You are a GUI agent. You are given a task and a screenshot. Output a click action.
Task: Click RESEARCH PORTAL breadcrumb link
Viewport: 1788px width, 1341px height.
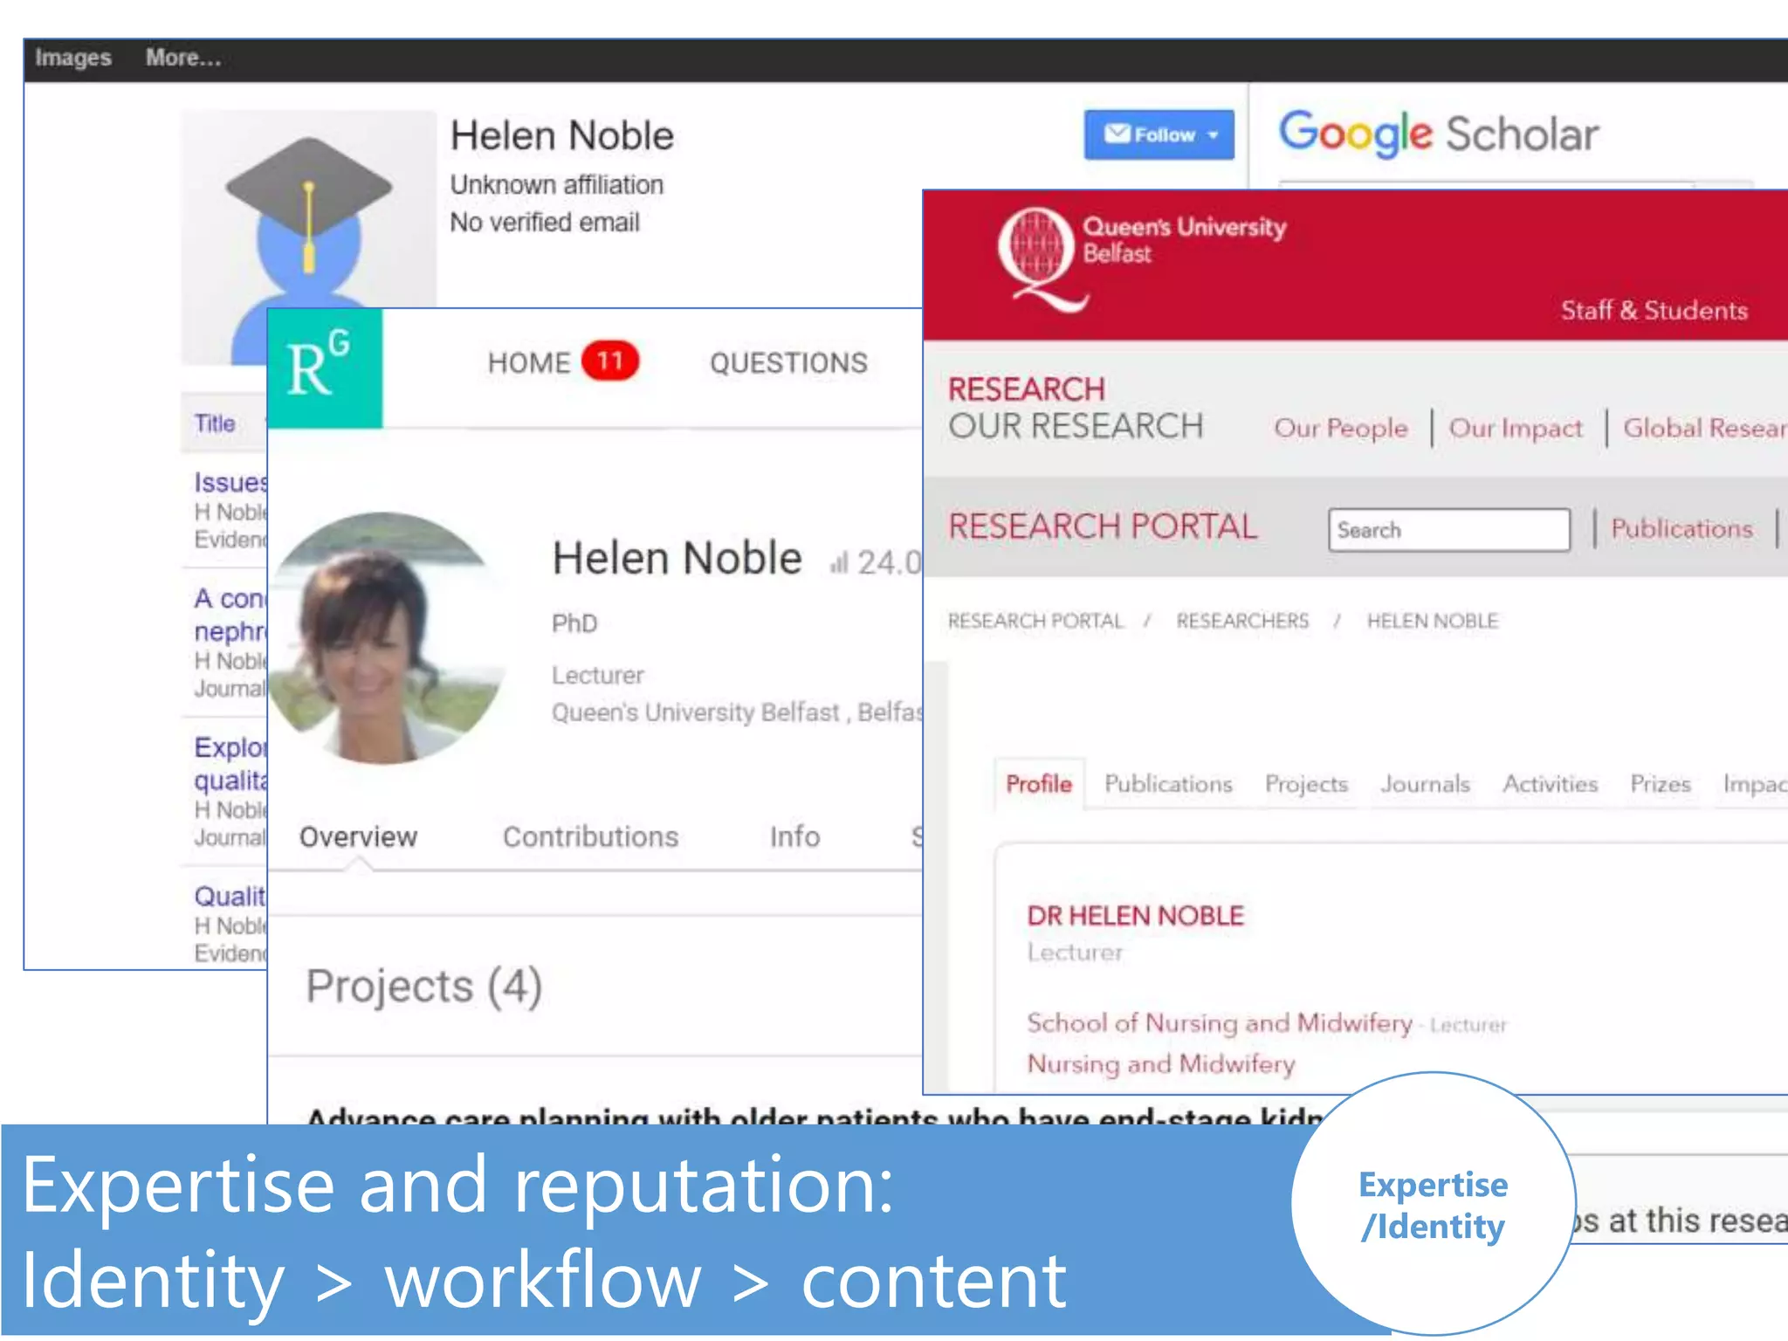coord(1035,621)
